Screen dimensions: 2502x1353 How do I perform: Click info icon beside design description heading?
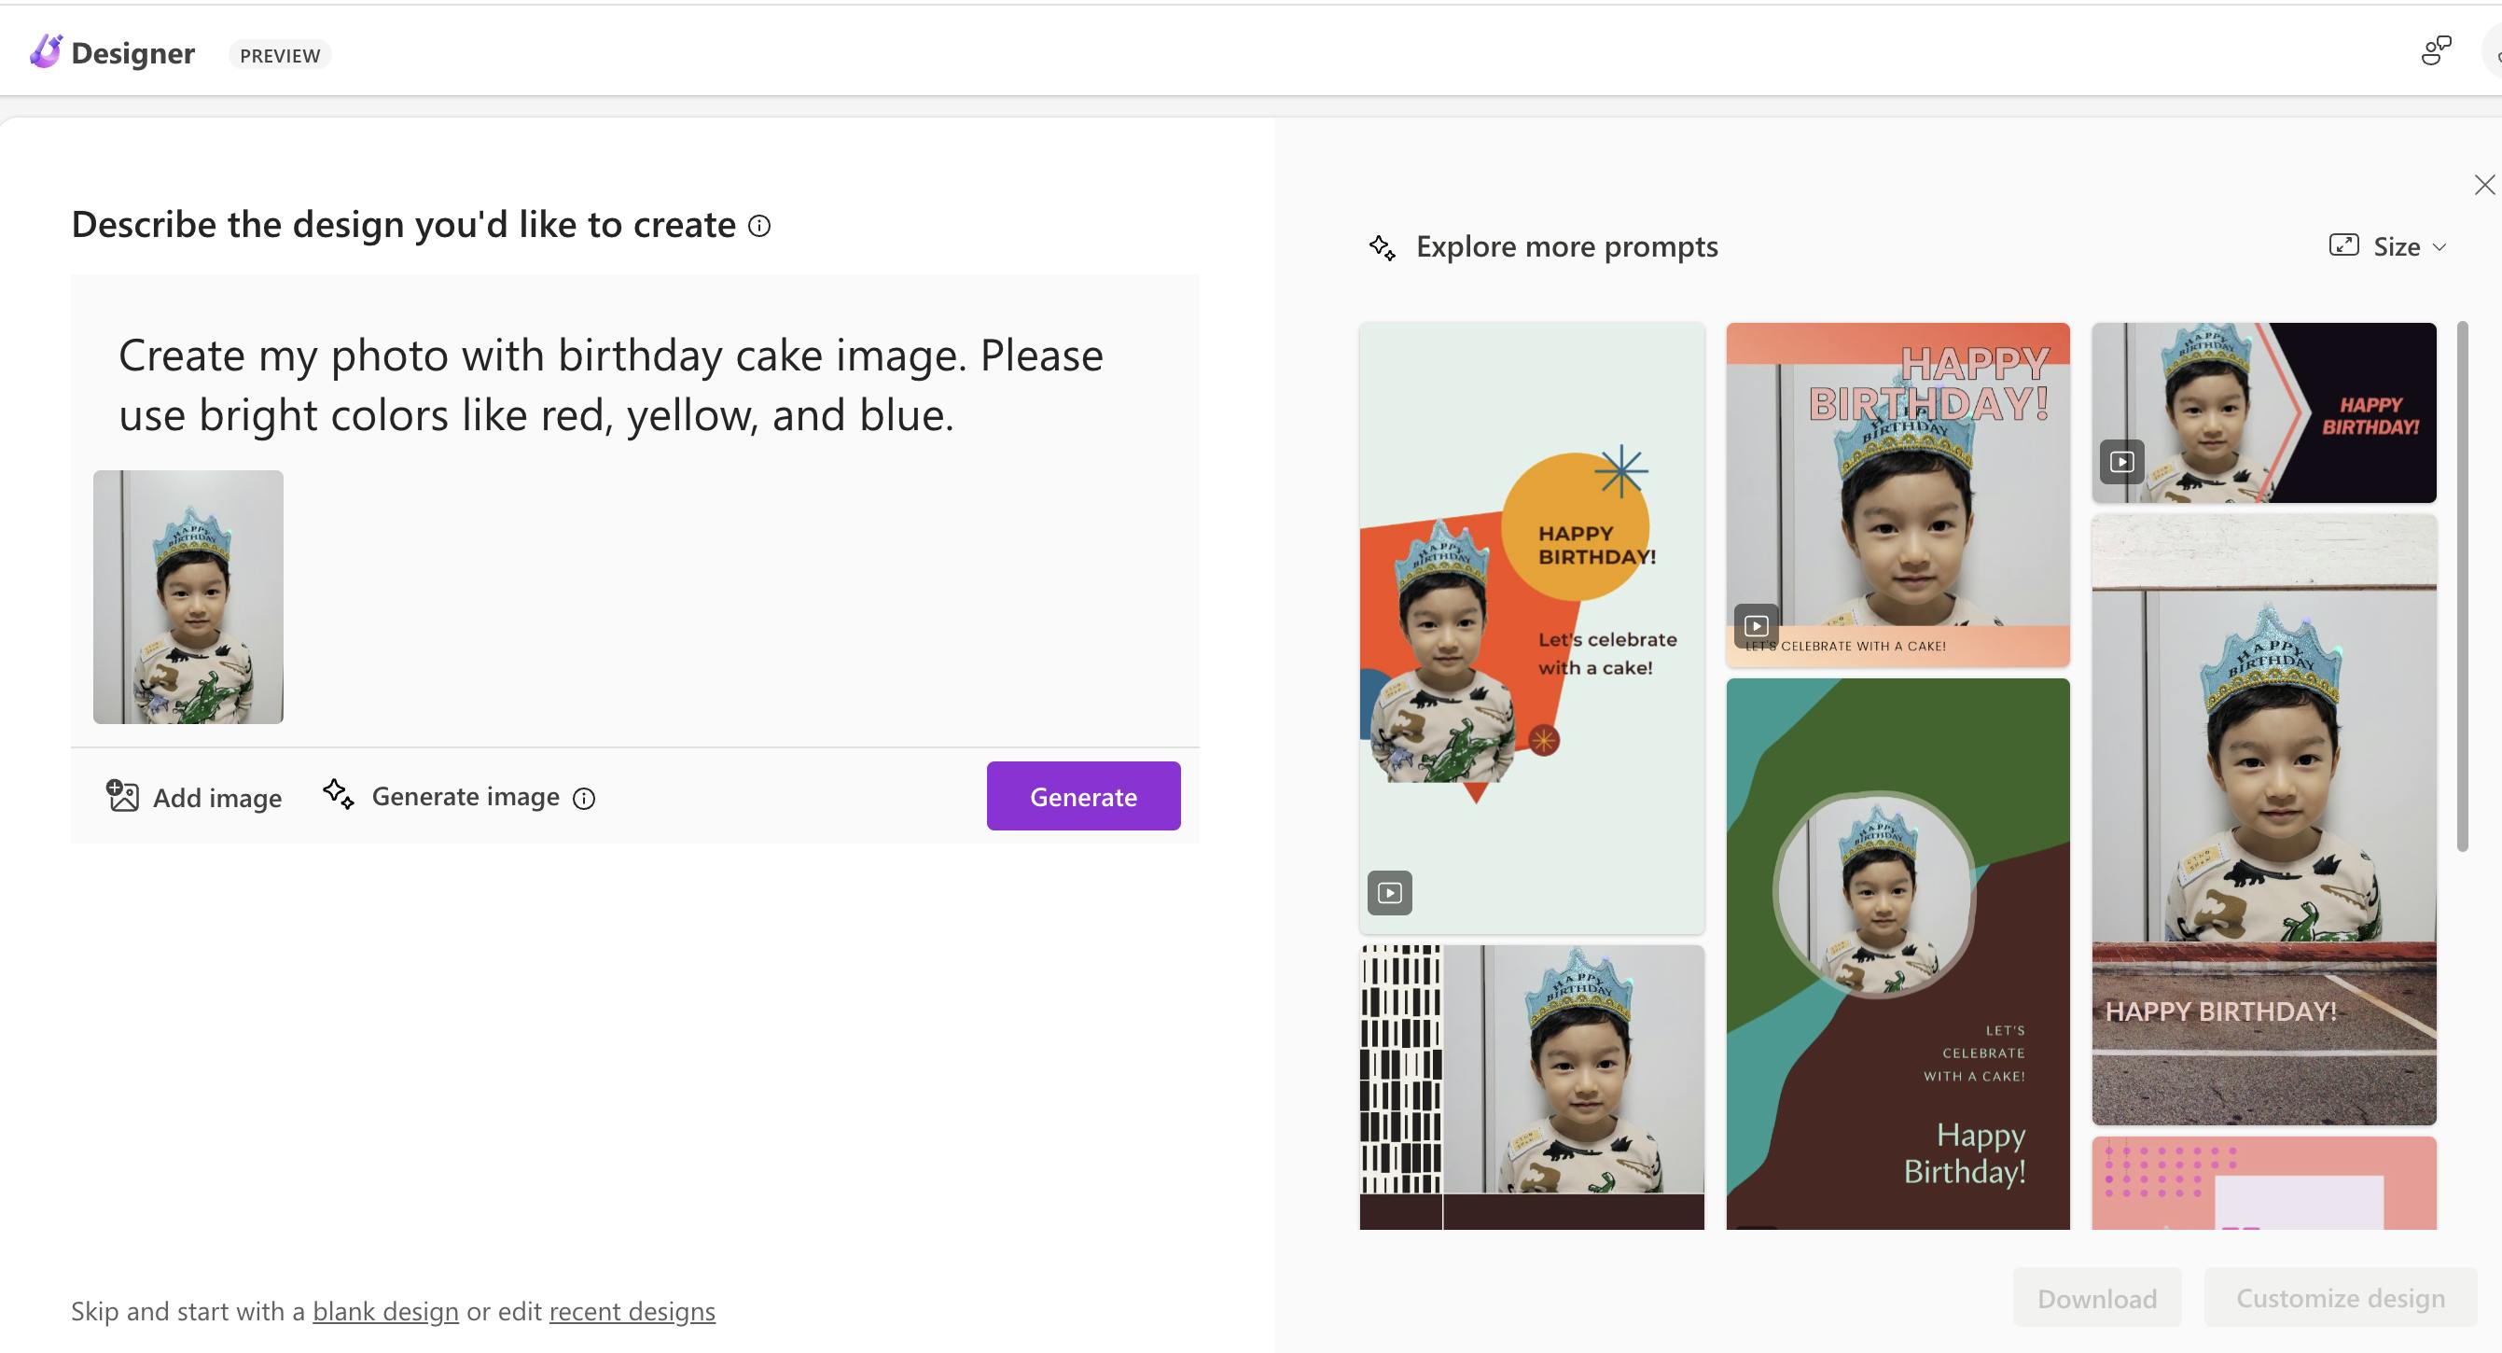click(x=759, y=227)
